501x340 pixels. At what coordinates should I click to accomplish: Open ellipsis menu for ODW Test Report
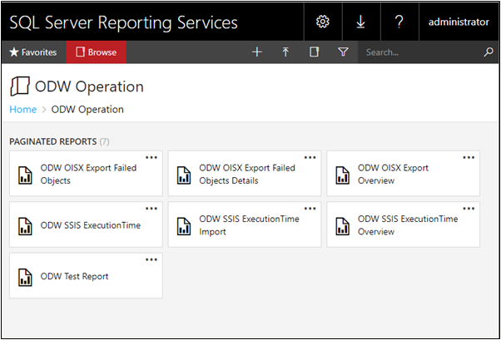point(151,259)
